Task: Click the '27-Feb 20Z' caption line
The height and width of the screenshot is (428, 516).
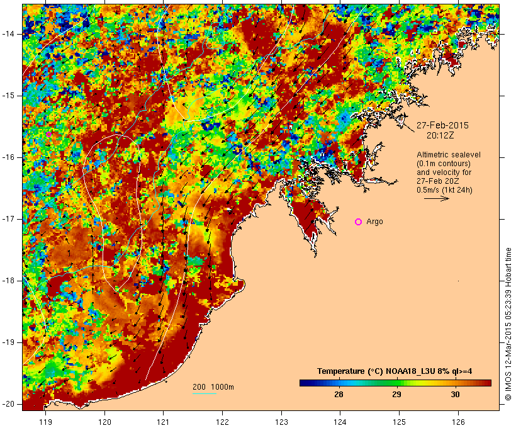Action: coord(438,181)
